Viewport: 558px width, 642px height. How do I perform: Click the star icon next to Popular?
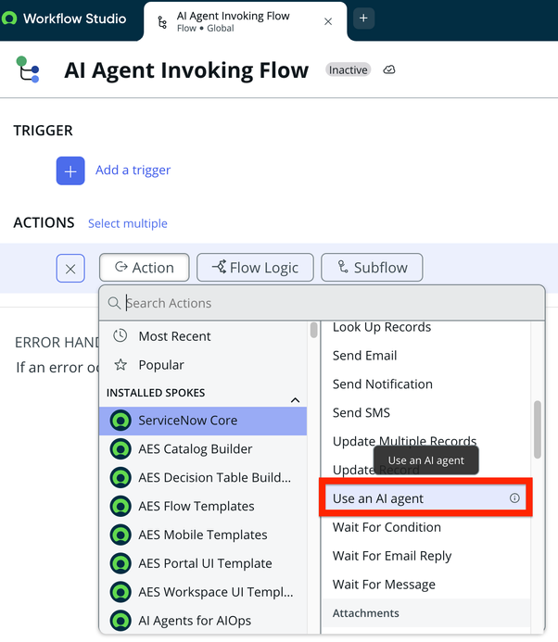click(x=120, y=364)
